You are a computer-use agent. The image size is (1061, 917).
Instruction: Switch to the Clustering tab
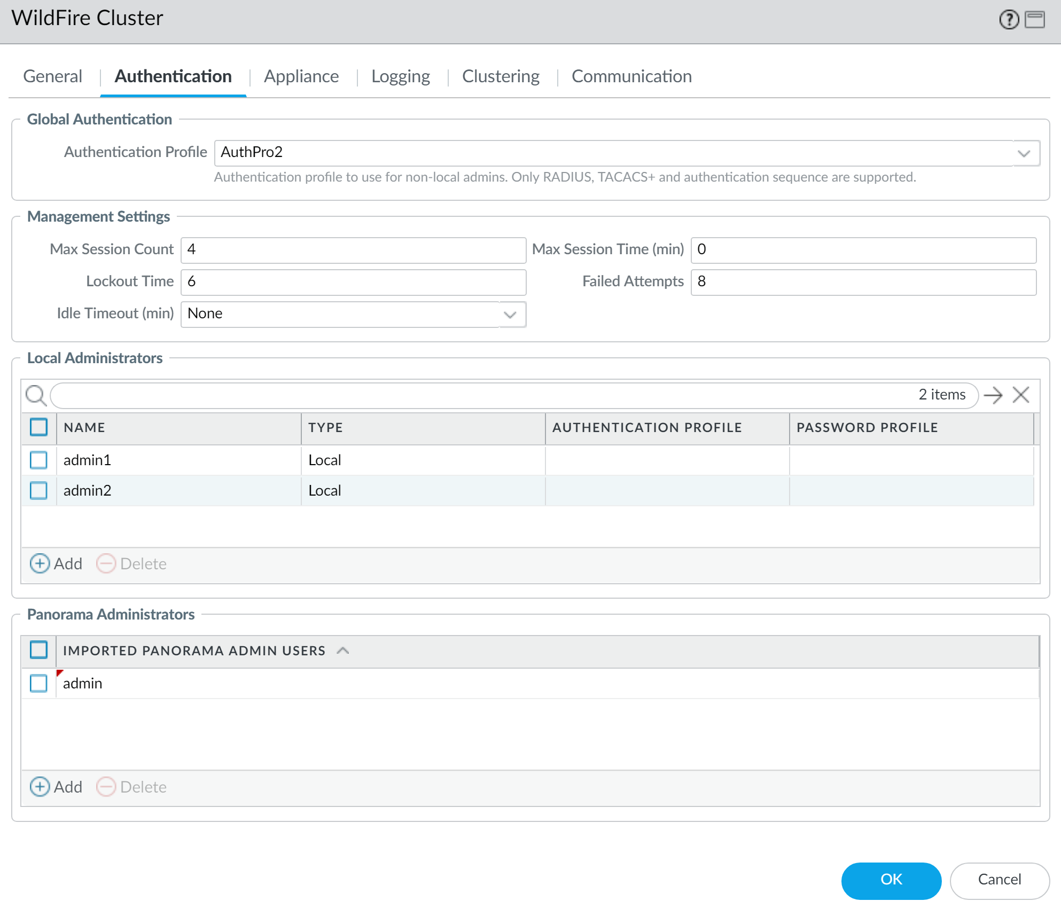point(501,77)
